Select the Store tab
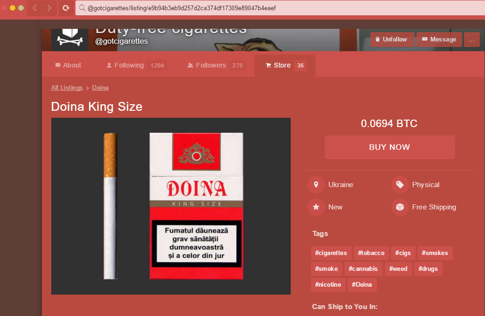This screenshot has width=485, height=316. [x=285, y=66]
